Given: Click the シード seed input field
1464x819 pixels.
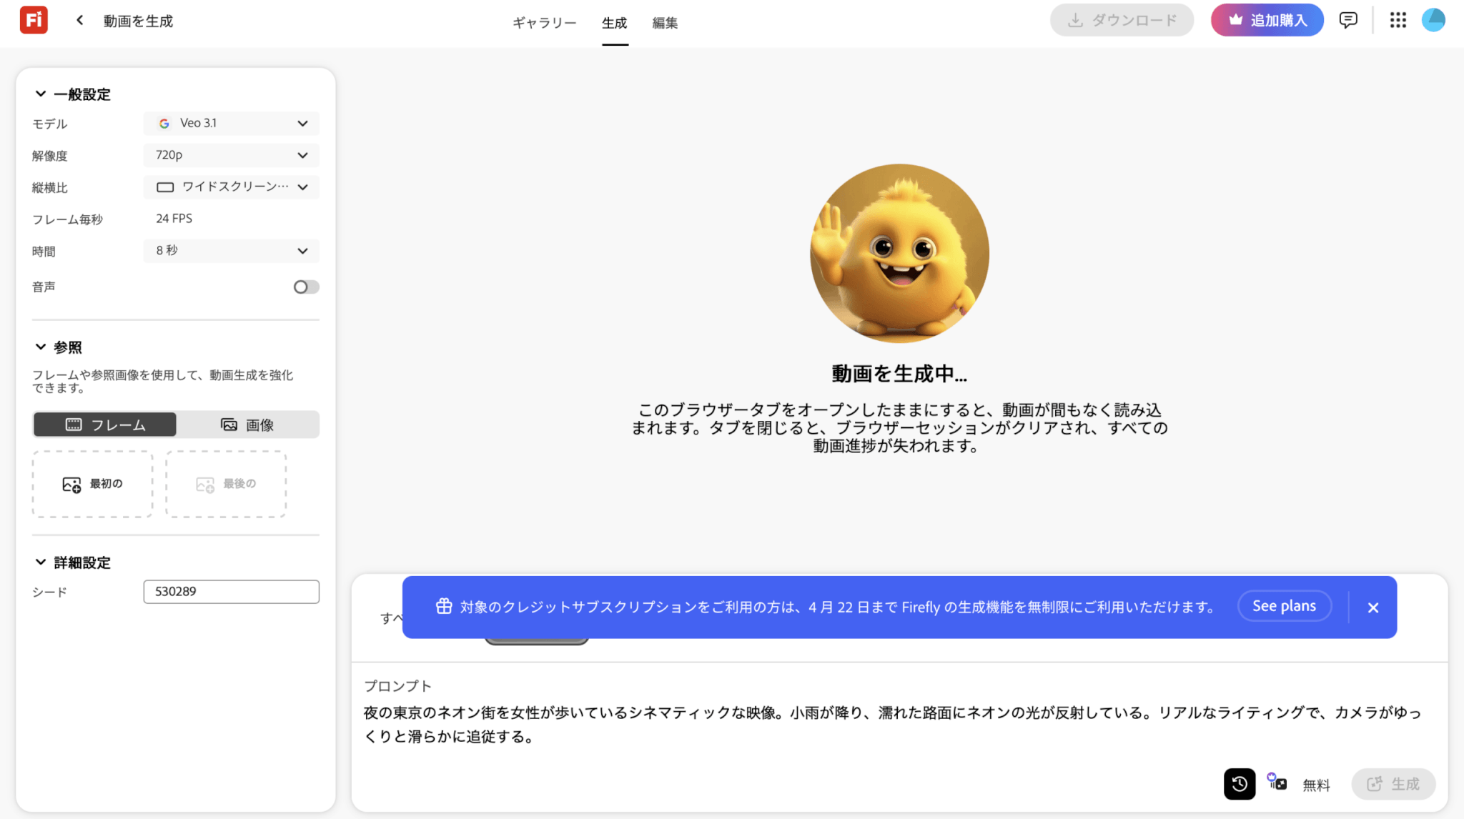Looking at the screenshot, I should [231, 592].
